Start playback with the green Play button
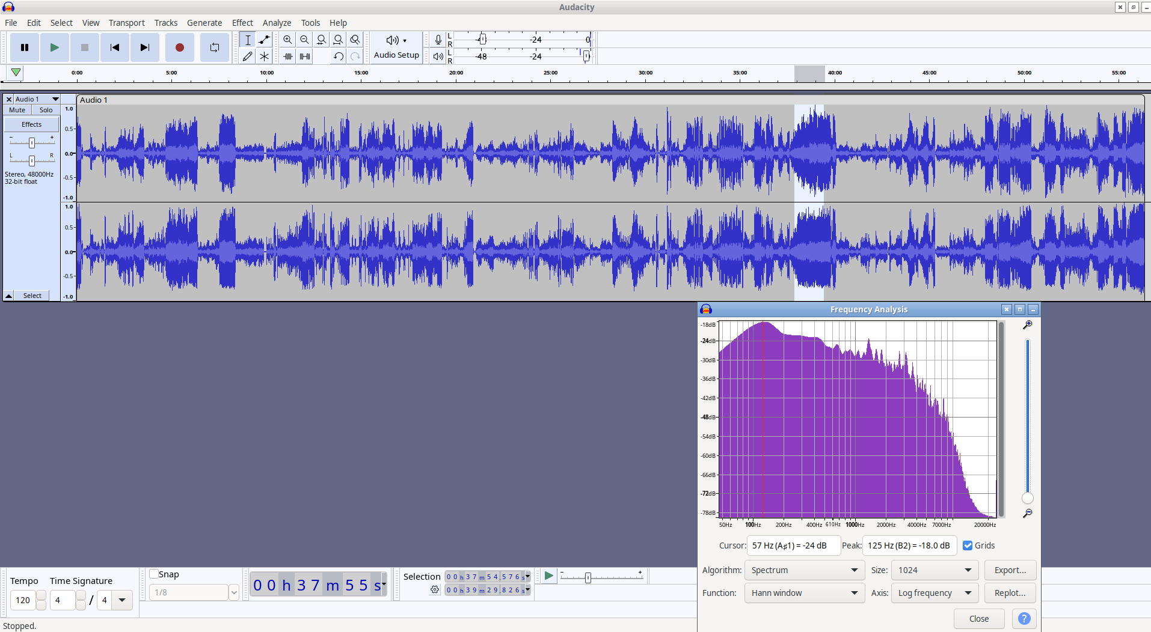1151x632 pixels. click(x=55, y=47)
